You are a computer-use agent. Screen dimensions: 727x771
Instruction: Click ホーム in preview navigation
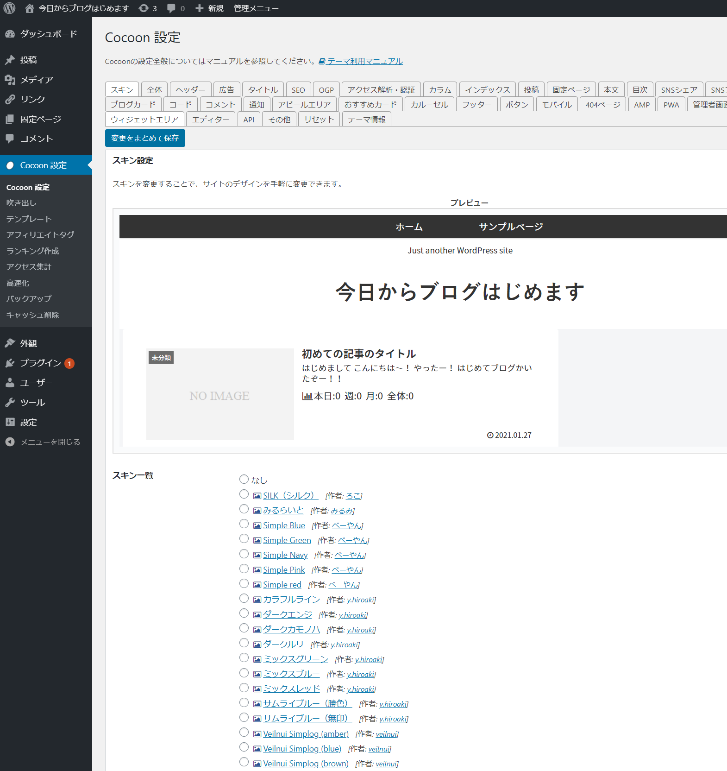(409, 227)
